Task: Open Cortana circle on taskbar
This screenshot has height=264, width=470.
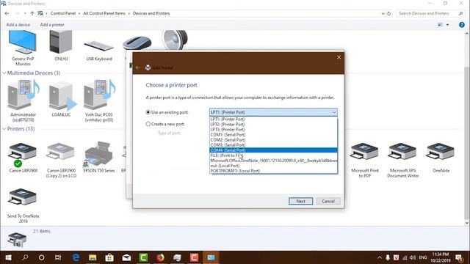Action: point(41,257)
